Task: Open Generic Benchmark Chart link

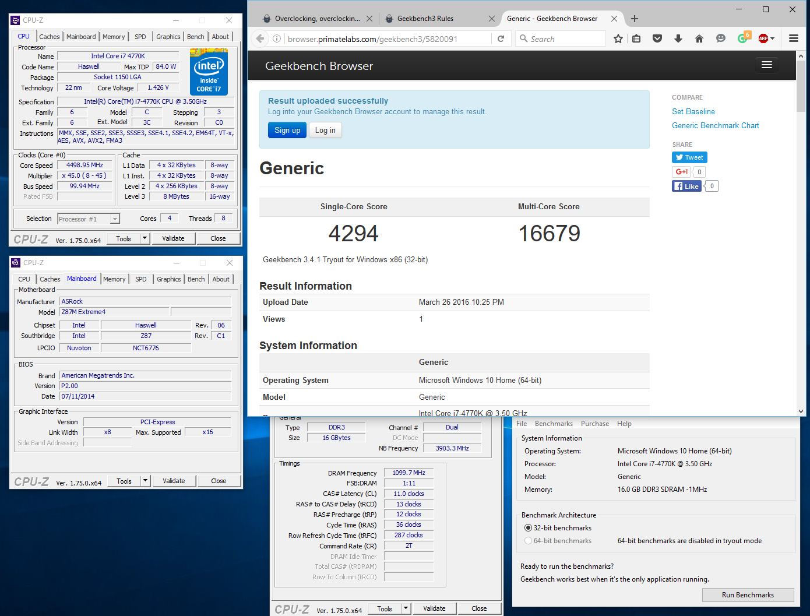Action: coord(716,125)
